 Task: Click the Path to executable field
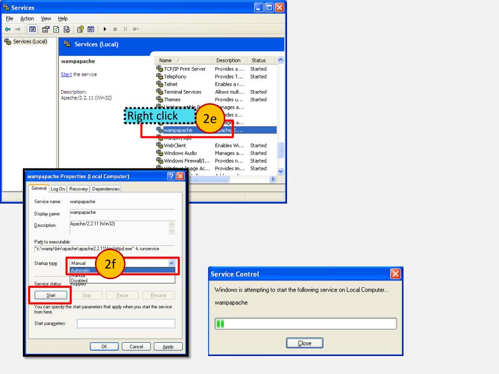(104, 249)
